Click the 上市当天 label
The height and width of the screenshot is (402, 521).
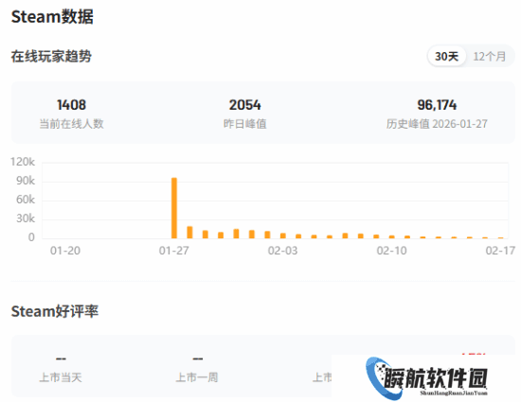pos(61,377)
